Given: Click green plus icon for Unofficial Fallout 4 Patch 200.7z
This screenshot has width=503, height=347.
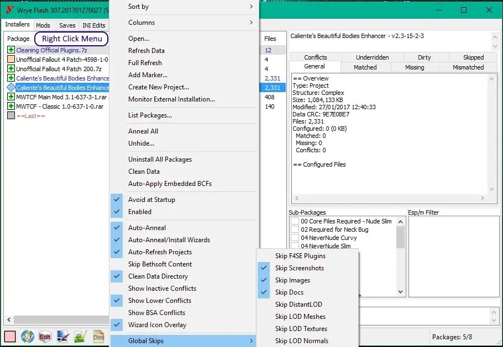Looking at the screenshot, I should pos(11,68).
